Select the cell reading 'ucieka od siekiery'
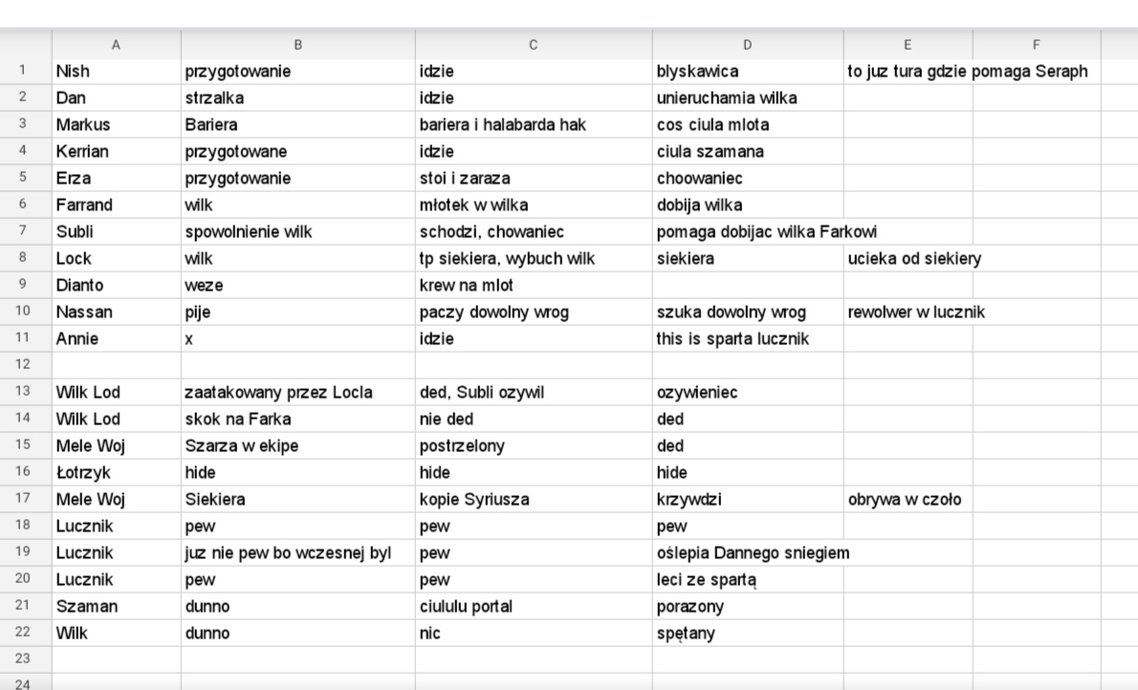 coord(908,258)
